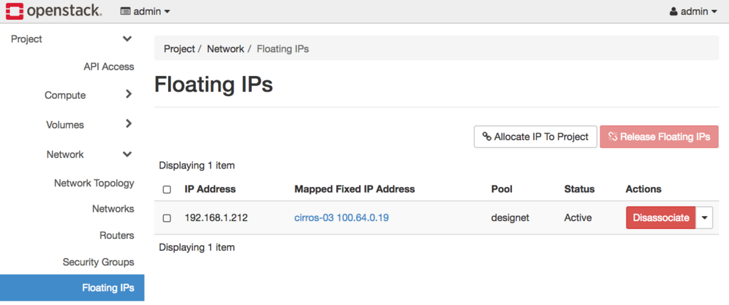
Task: Open Security Groups page
Action: [98, 262]
